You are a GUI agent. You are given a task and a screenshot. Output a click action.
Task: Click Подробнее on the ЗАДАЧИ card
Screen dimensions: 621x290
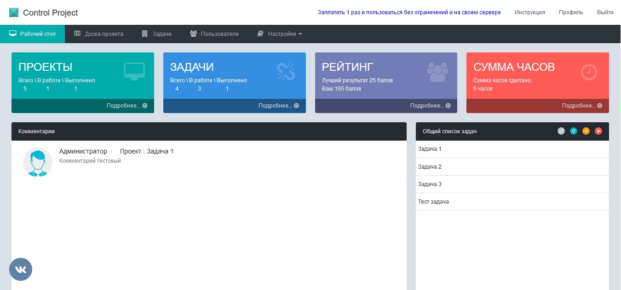click(279, 106)
